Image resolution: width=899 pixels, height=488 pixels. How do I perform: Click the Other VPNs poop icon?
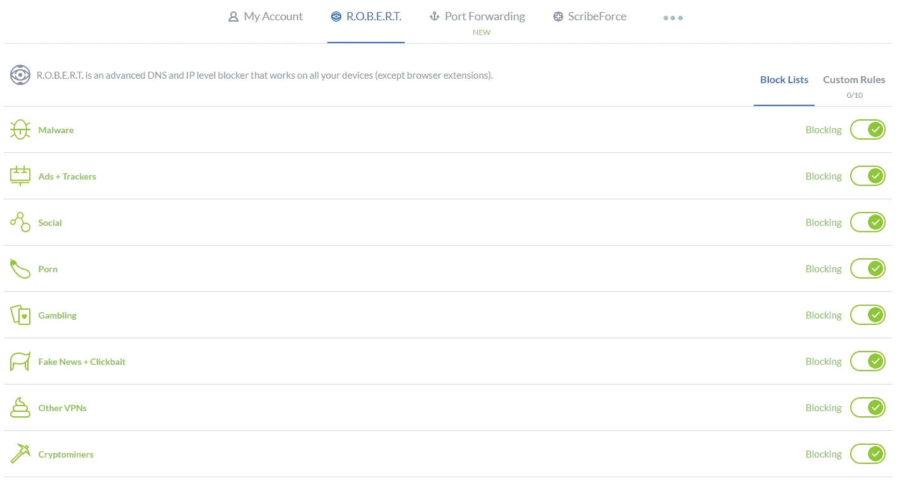(x=20, y=407)
